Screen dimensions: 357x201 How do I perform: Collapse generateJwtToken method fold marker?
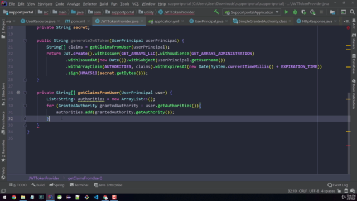[25, 41]
